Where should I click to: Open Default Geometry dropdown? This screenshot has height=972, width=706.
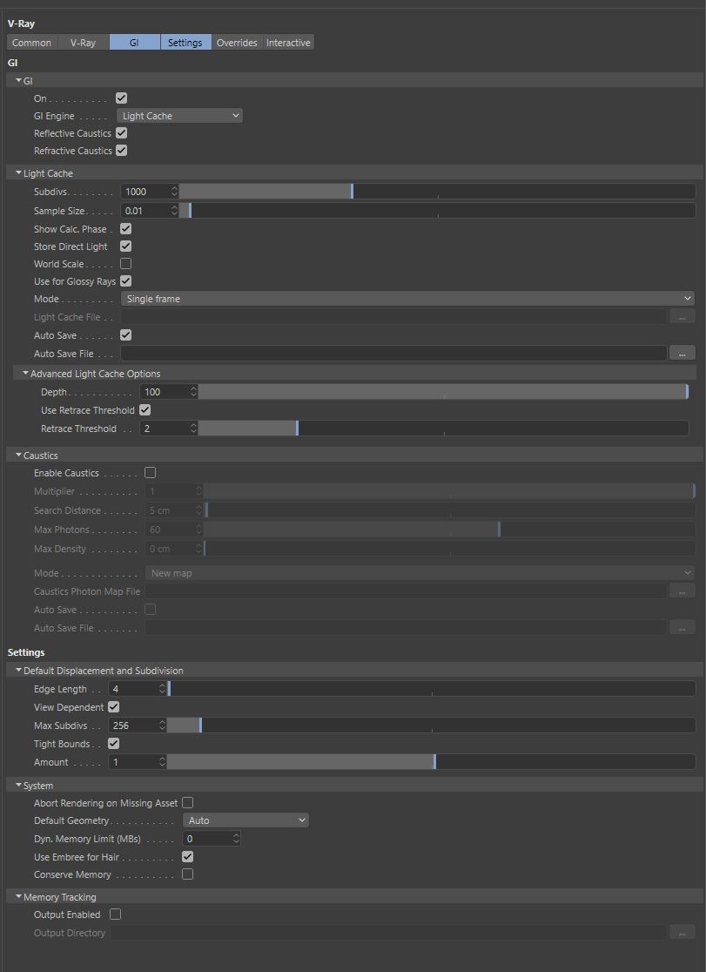(x=245, y=820)
